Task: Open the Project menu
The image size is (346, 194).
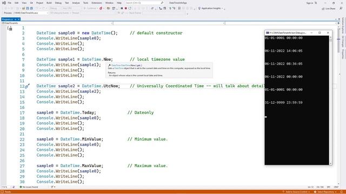Action: click(39, 3)
